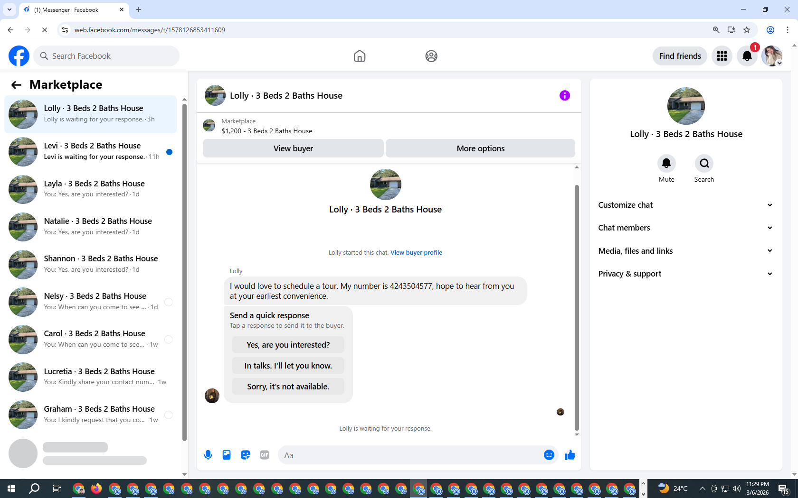Expand Media, files and links section
This screenshot has width=798, height=498.
coord(686,251)
